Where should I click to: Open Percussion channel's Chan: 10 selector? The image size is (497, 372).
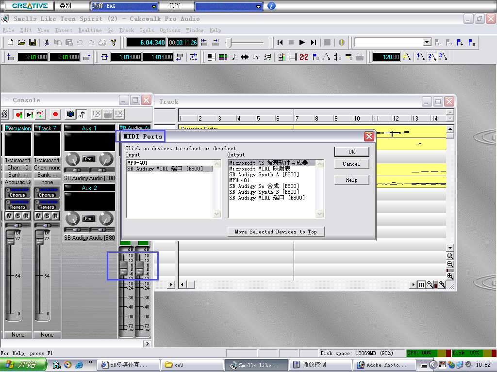click(18, 167)
